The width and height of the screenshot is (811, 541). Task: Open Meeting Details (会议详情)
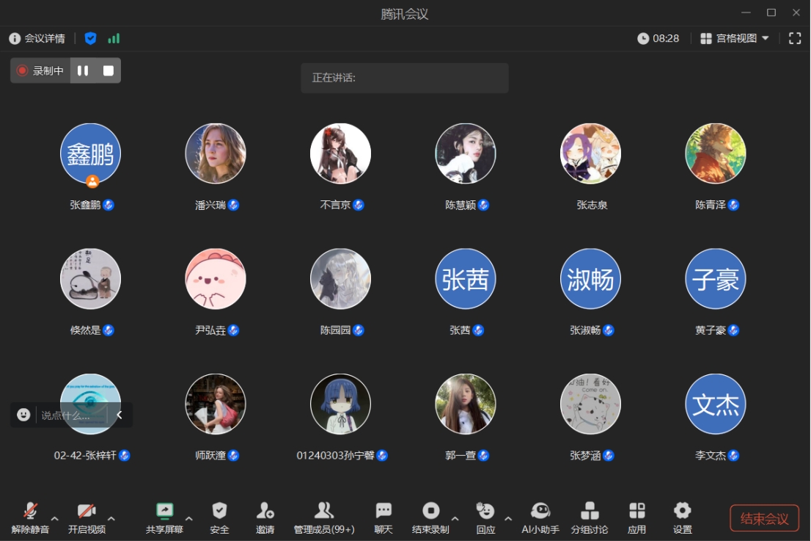tap(37, 38)
